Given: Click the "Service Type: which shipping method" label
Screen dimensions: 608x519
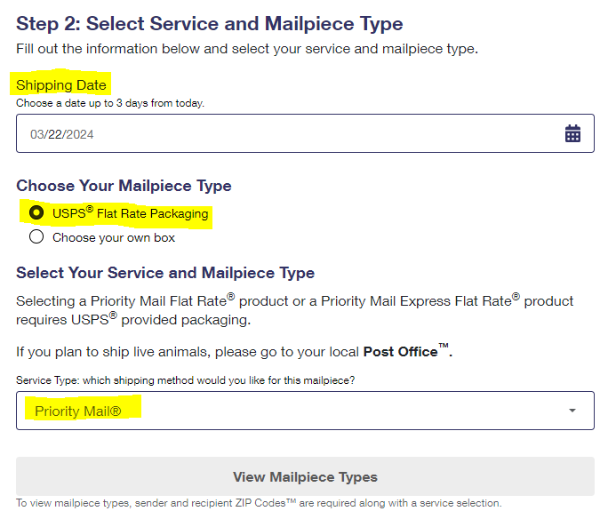Looking at the screenshot, I should coord(186,380).
